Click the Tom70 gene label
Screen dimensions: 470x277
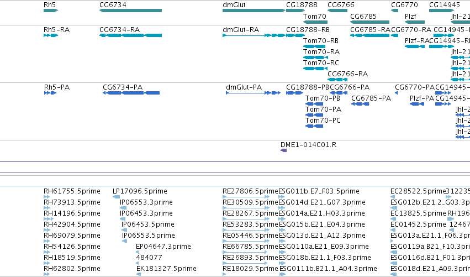(315, 17)
